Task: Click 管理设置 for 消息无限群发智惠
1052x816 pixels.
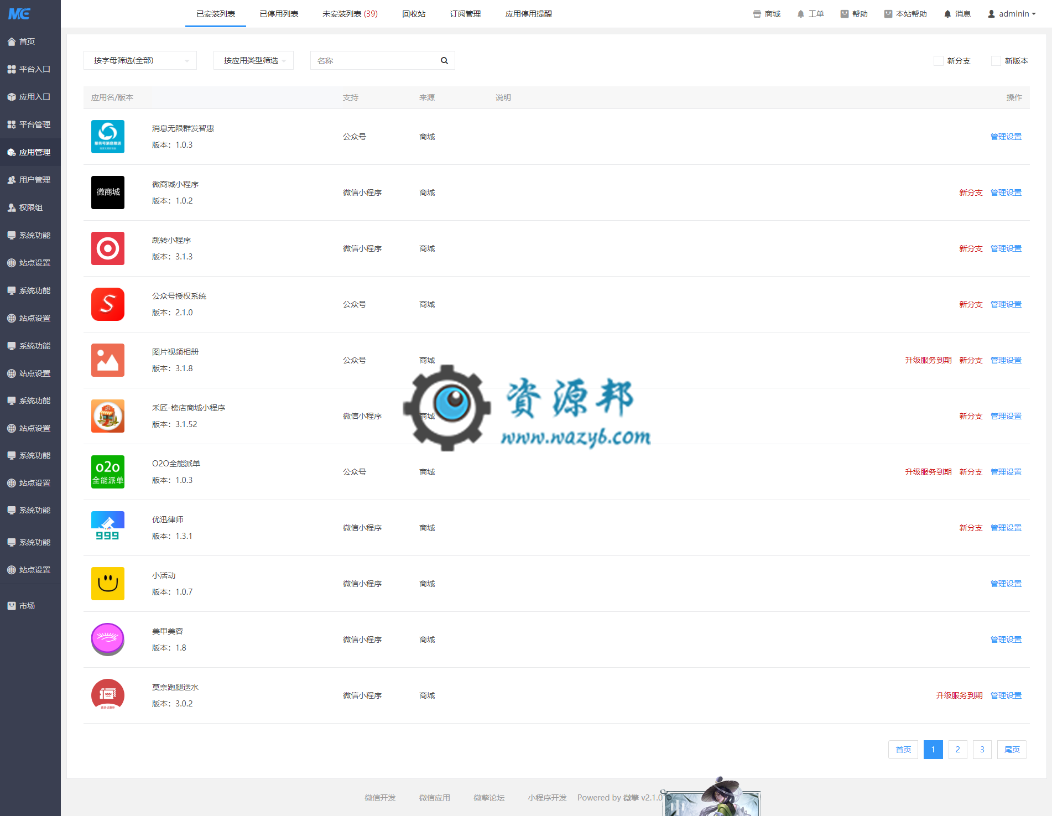Action: point(1006,137)
